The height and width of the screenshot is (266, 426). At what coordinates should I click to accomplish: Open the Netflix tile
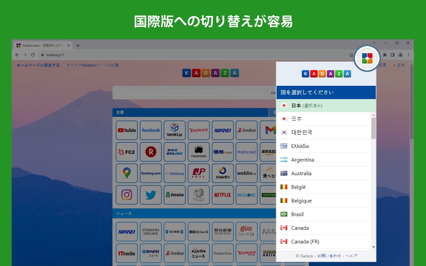coord(223,195)
